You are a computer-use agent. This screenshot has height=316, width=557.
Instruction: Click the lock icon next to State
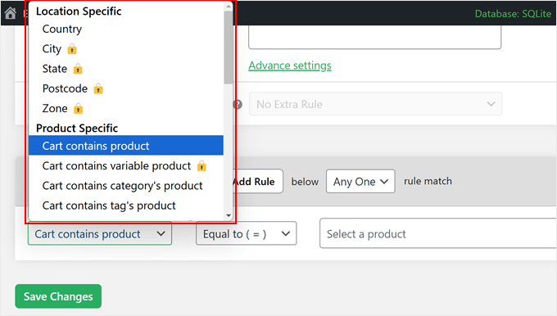click(78, 69)
